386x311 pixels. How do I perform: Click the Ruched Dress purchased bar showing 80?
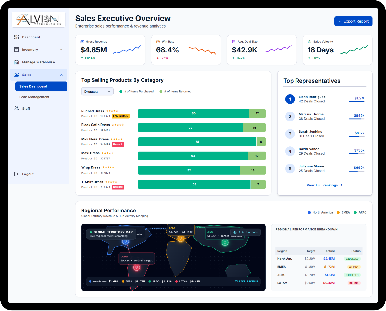coord(194,113)
